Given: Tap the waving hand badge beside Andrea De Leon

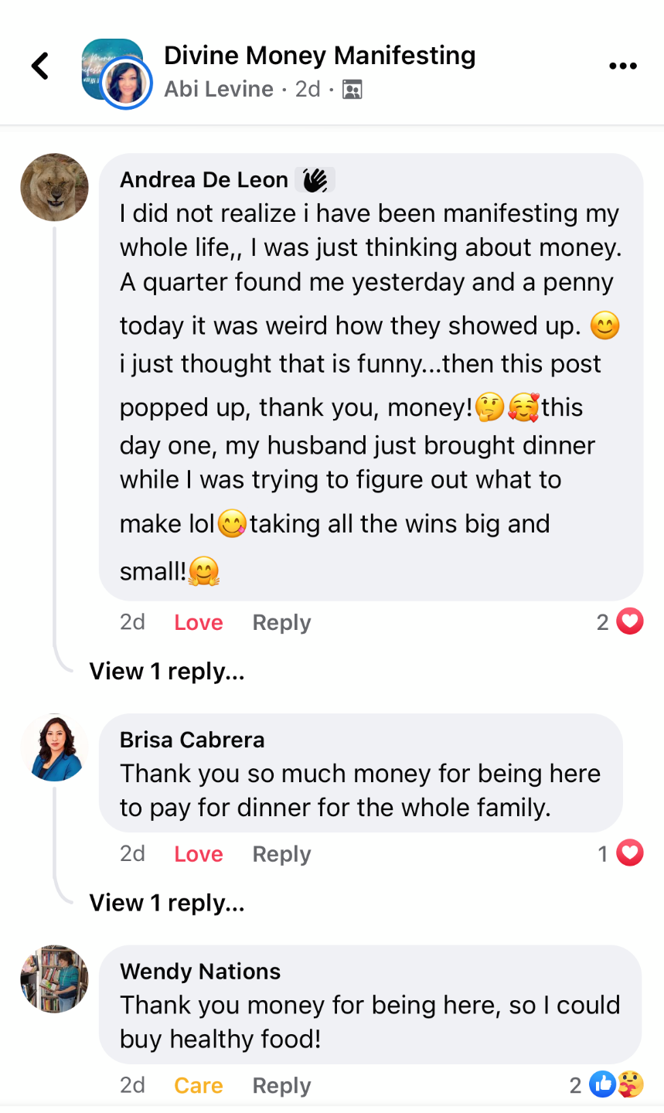Looking at the screenshot, I should click(x=314, y=180).
